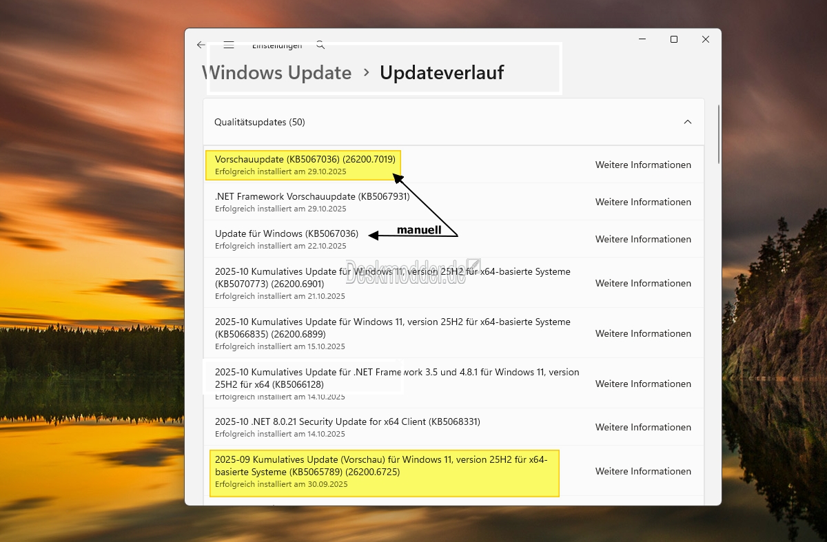Image resolution: width=827 pixels, height=542 pixels.
Task: Open Weitere Informationen for KB5066128 .NET update
Action: pos(643,384)
